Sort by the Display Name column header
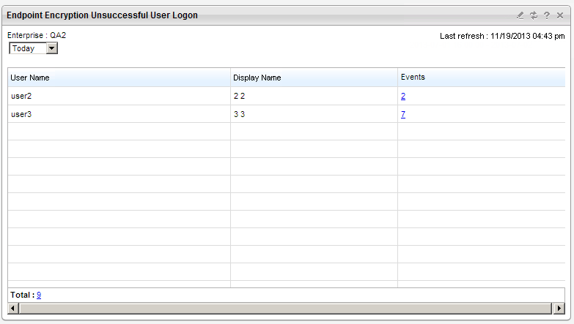 (257, 78)
